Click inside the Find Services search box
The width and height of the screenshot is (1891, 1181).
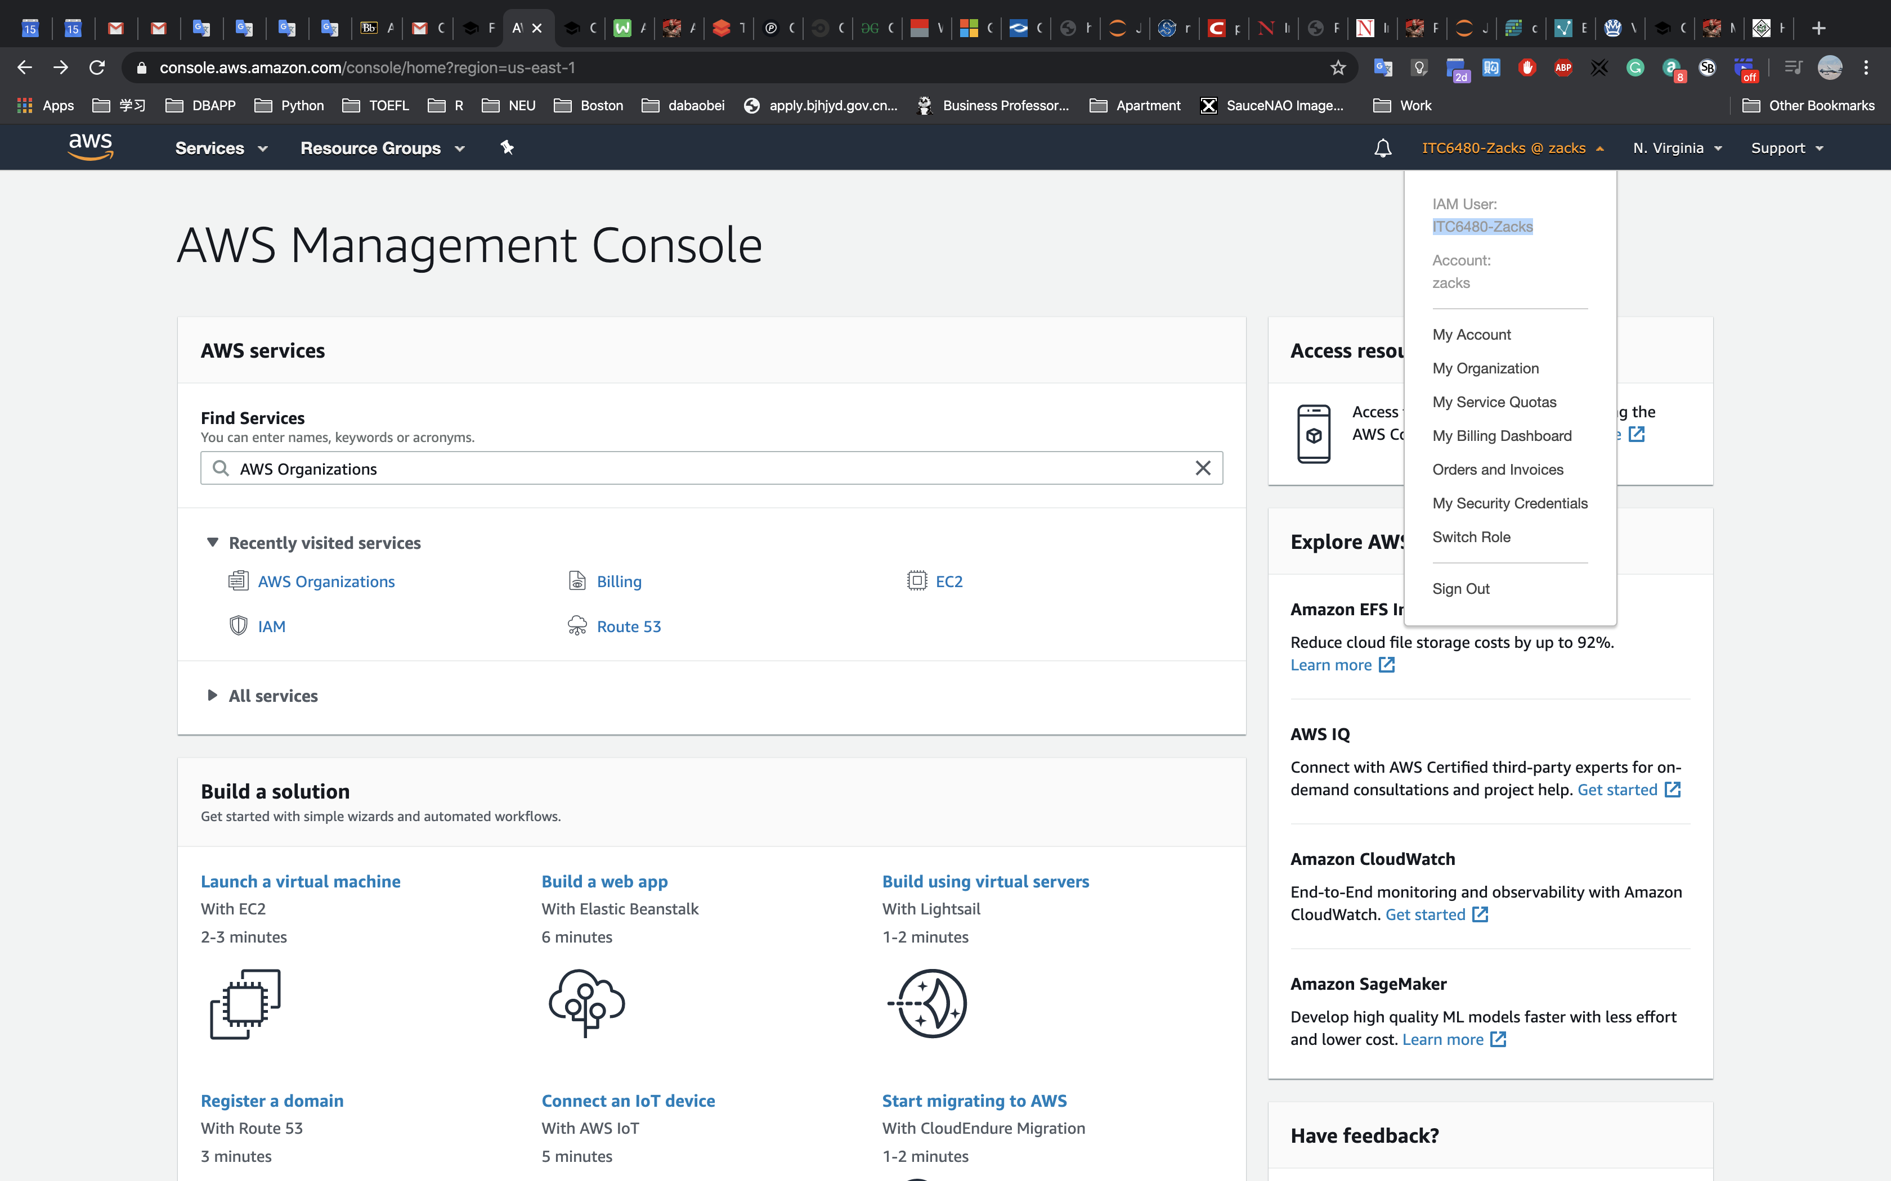[703, 468]
